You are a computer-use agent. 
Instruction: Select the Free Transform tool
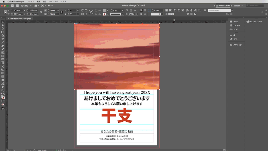[3, 70]
